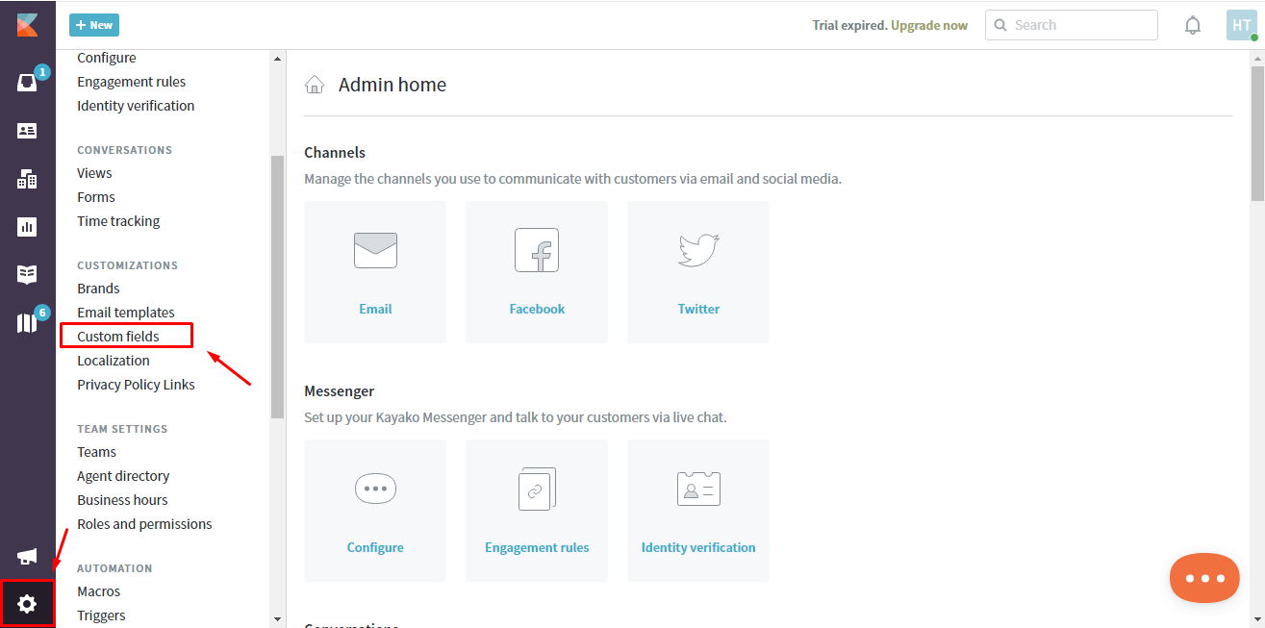Click the sidebar scrollbar down arrow
The image size is (1265, 628).
pos(278,619)
